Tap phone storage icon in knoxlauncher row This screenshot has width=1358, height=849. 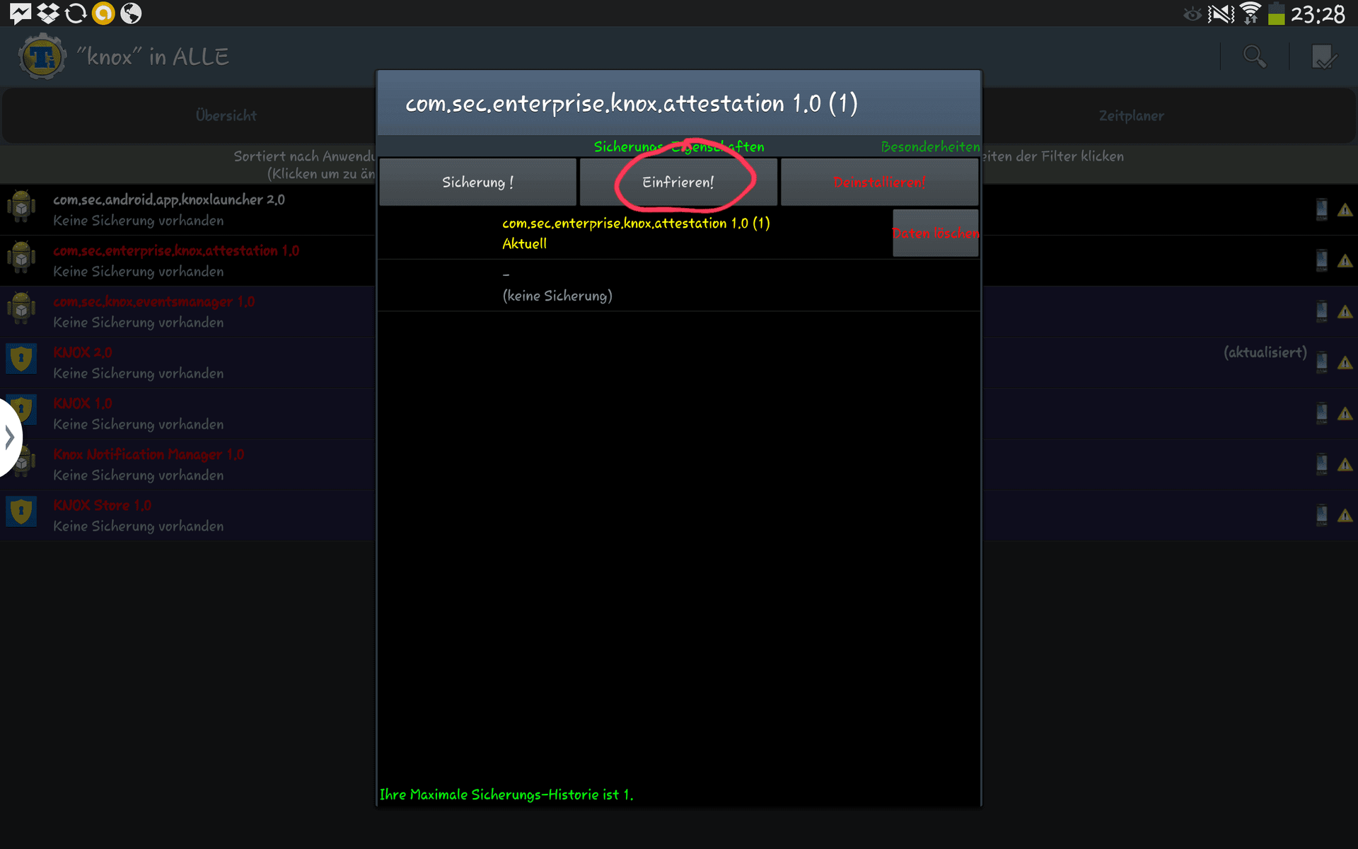[1321, 209]
